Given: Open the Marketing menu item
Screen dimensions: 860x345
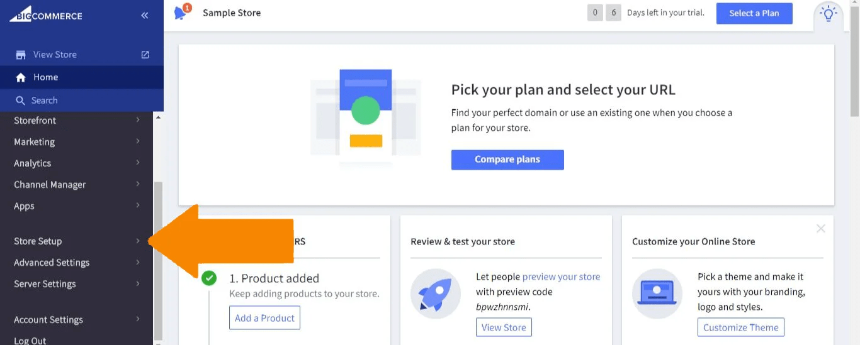Looking at the screenshot, I should [35, 142].
